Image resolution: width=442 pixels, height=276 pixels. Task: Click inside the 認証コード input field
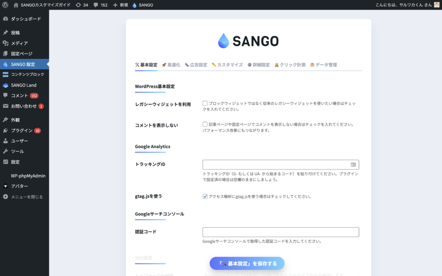[x=280, y=232]
